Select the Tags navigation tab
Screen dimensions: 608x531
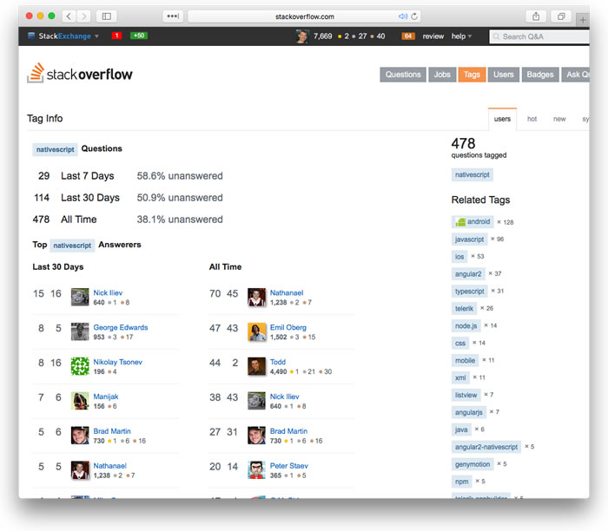[472, 75]
